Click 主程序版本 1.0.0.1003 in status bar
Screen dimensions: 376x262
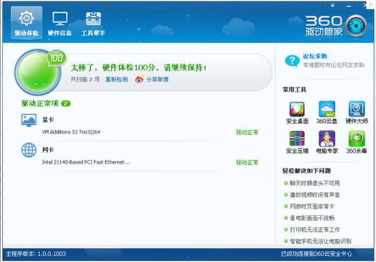click(36, 254)
